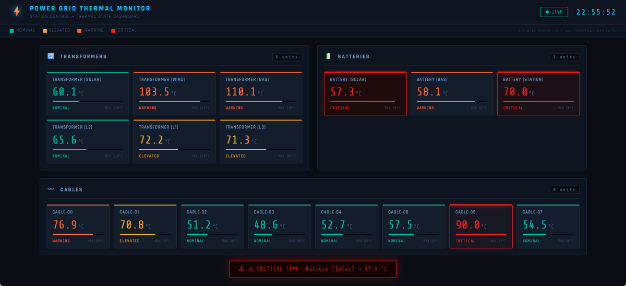This screenshot has width=626, height=286.
Task: Click the clock showing 22:55:52
Action: [x=596, y=12]
